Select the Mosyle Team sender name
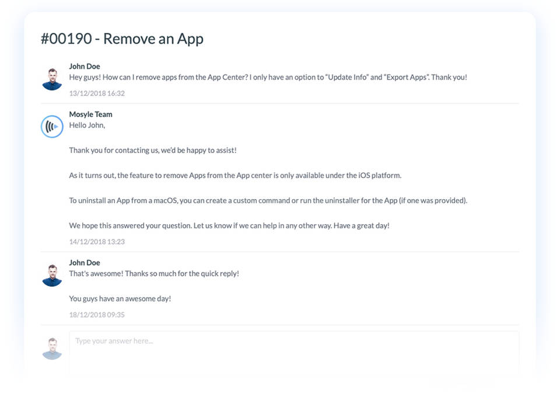The height and width of the screenshot is (393, 560). [x=90, y=114]
